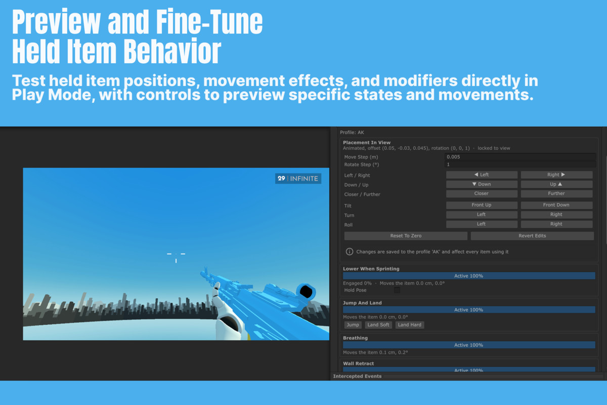Lower the item with the ▼ Down button
Viewport: 607px width, 405px height.
(x=482, y=184)
